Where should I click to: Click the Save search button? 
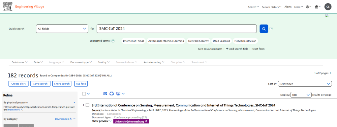tap(41, 84)
